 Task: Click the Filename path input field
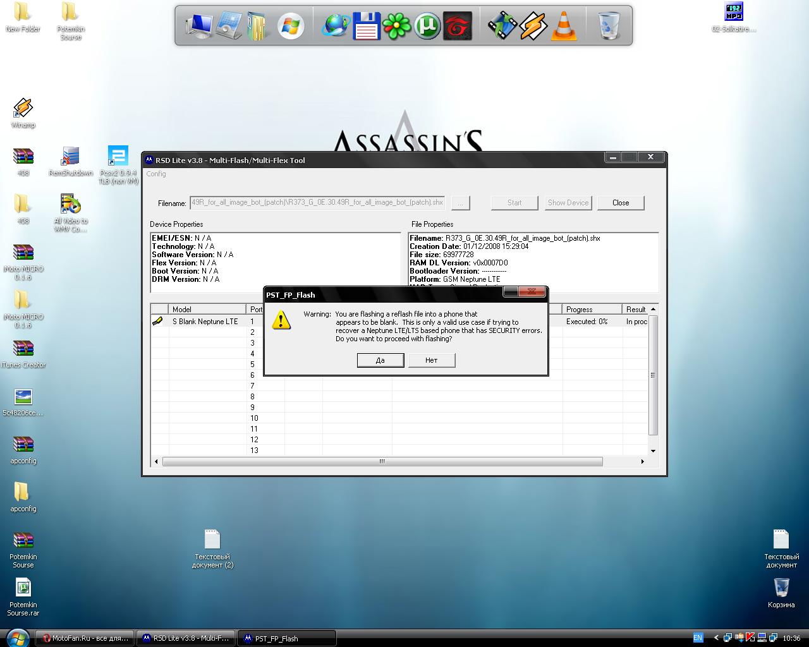[318, 203]
